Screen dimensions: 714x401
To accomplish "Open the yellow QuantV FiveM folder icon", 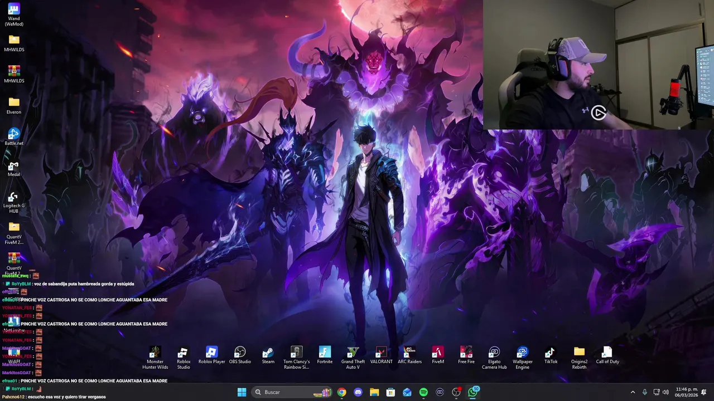I will click(14, 232).
